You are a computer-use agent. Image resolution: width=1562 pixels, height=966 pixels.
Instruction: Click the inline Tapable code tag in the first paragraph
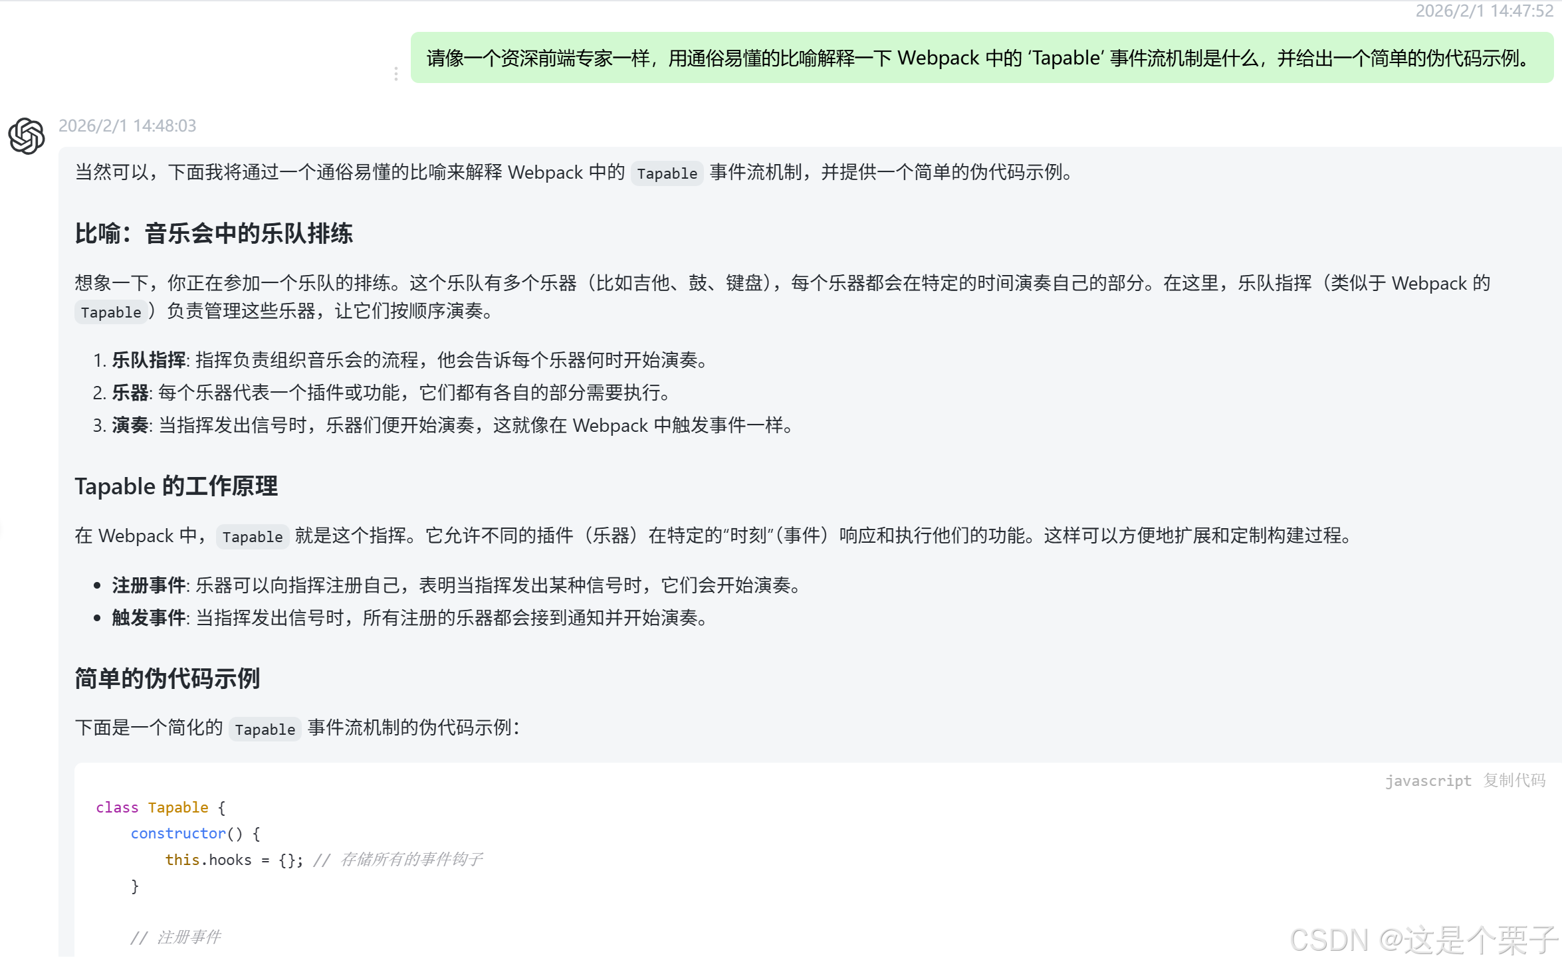click(x=667, y=173)
